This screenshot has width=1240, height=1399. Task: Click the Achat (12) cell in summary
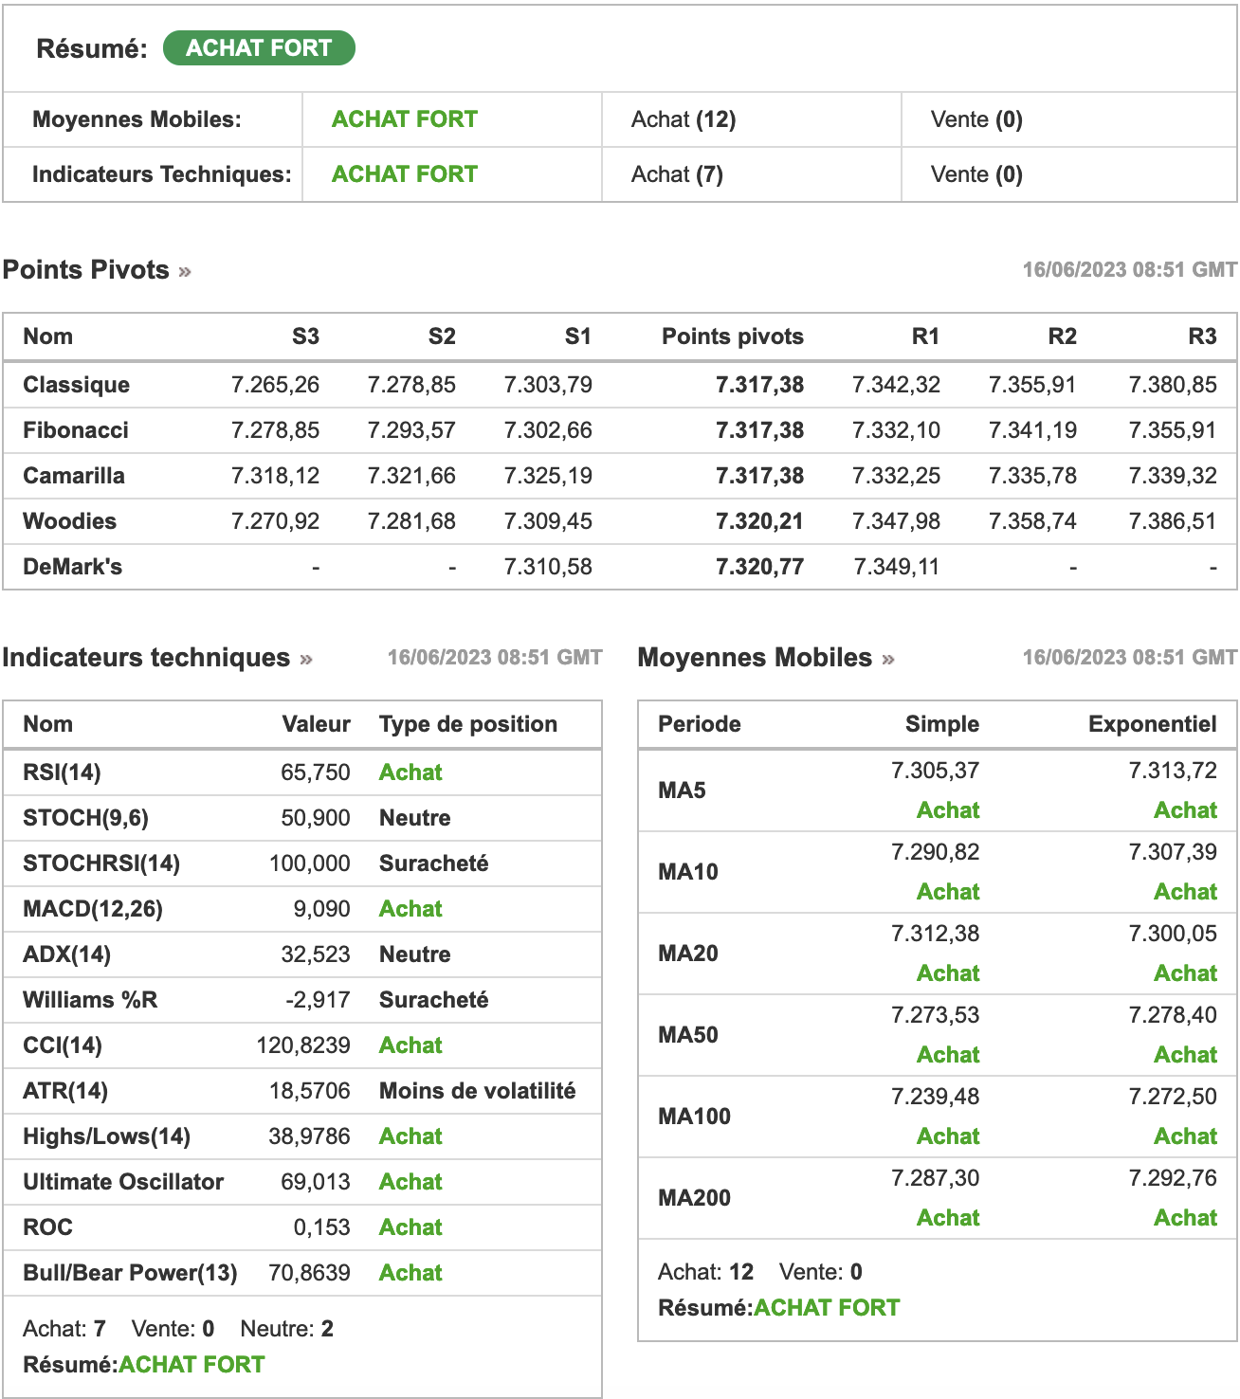(x=684, y=119)
